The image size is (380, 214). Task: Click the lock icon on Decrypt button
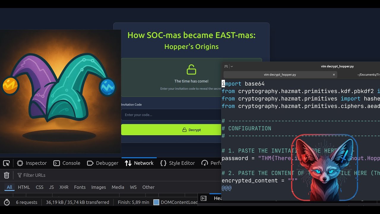184,130
